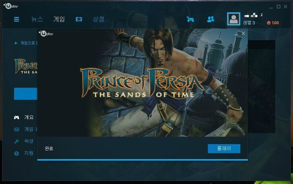Viewport: 293px width, 184px height.
Task: Open the friends list icon
Action: pyautogui.click(x=211, y=19)
